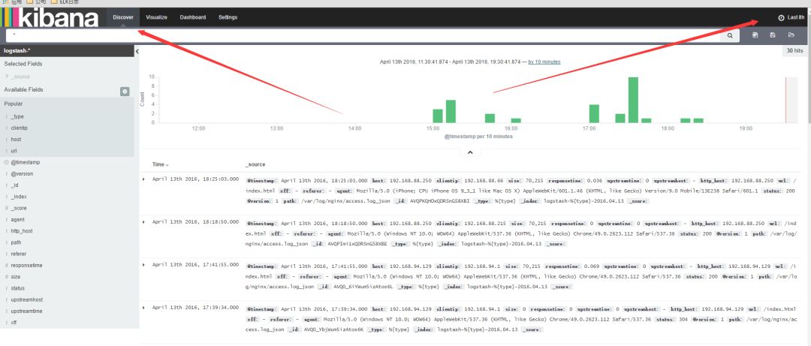Open the ELK日志 bookmark folder
The height and width of the screenshot is (346, 811).
click(65, 2)
